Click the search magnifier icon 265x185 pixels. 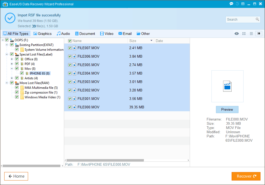pyautogui.click(x=257, y=19)
